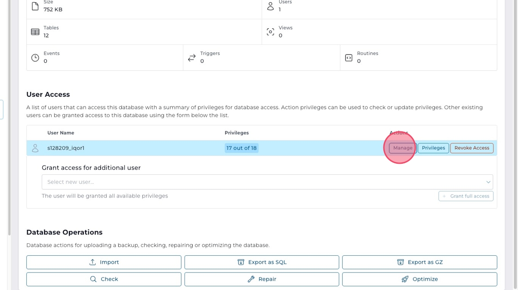Image resolution: width=518 pixels, height=290 pixels.
Task: Click the file size document icon
Action: (x=35, y=6)
